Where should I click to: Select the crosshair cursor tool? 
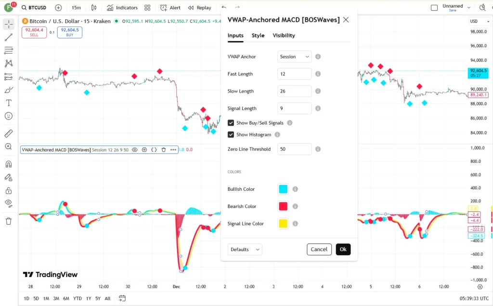coord(9,24)
